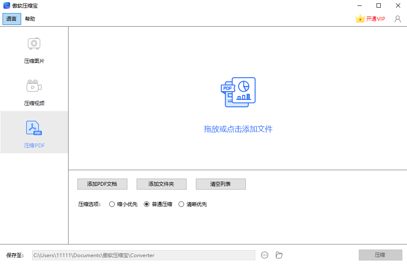Click the 拖放或点击添加文件 text link
Viewport: 407px width, 266px height.
pyautogui.click(x=238, y=129)
